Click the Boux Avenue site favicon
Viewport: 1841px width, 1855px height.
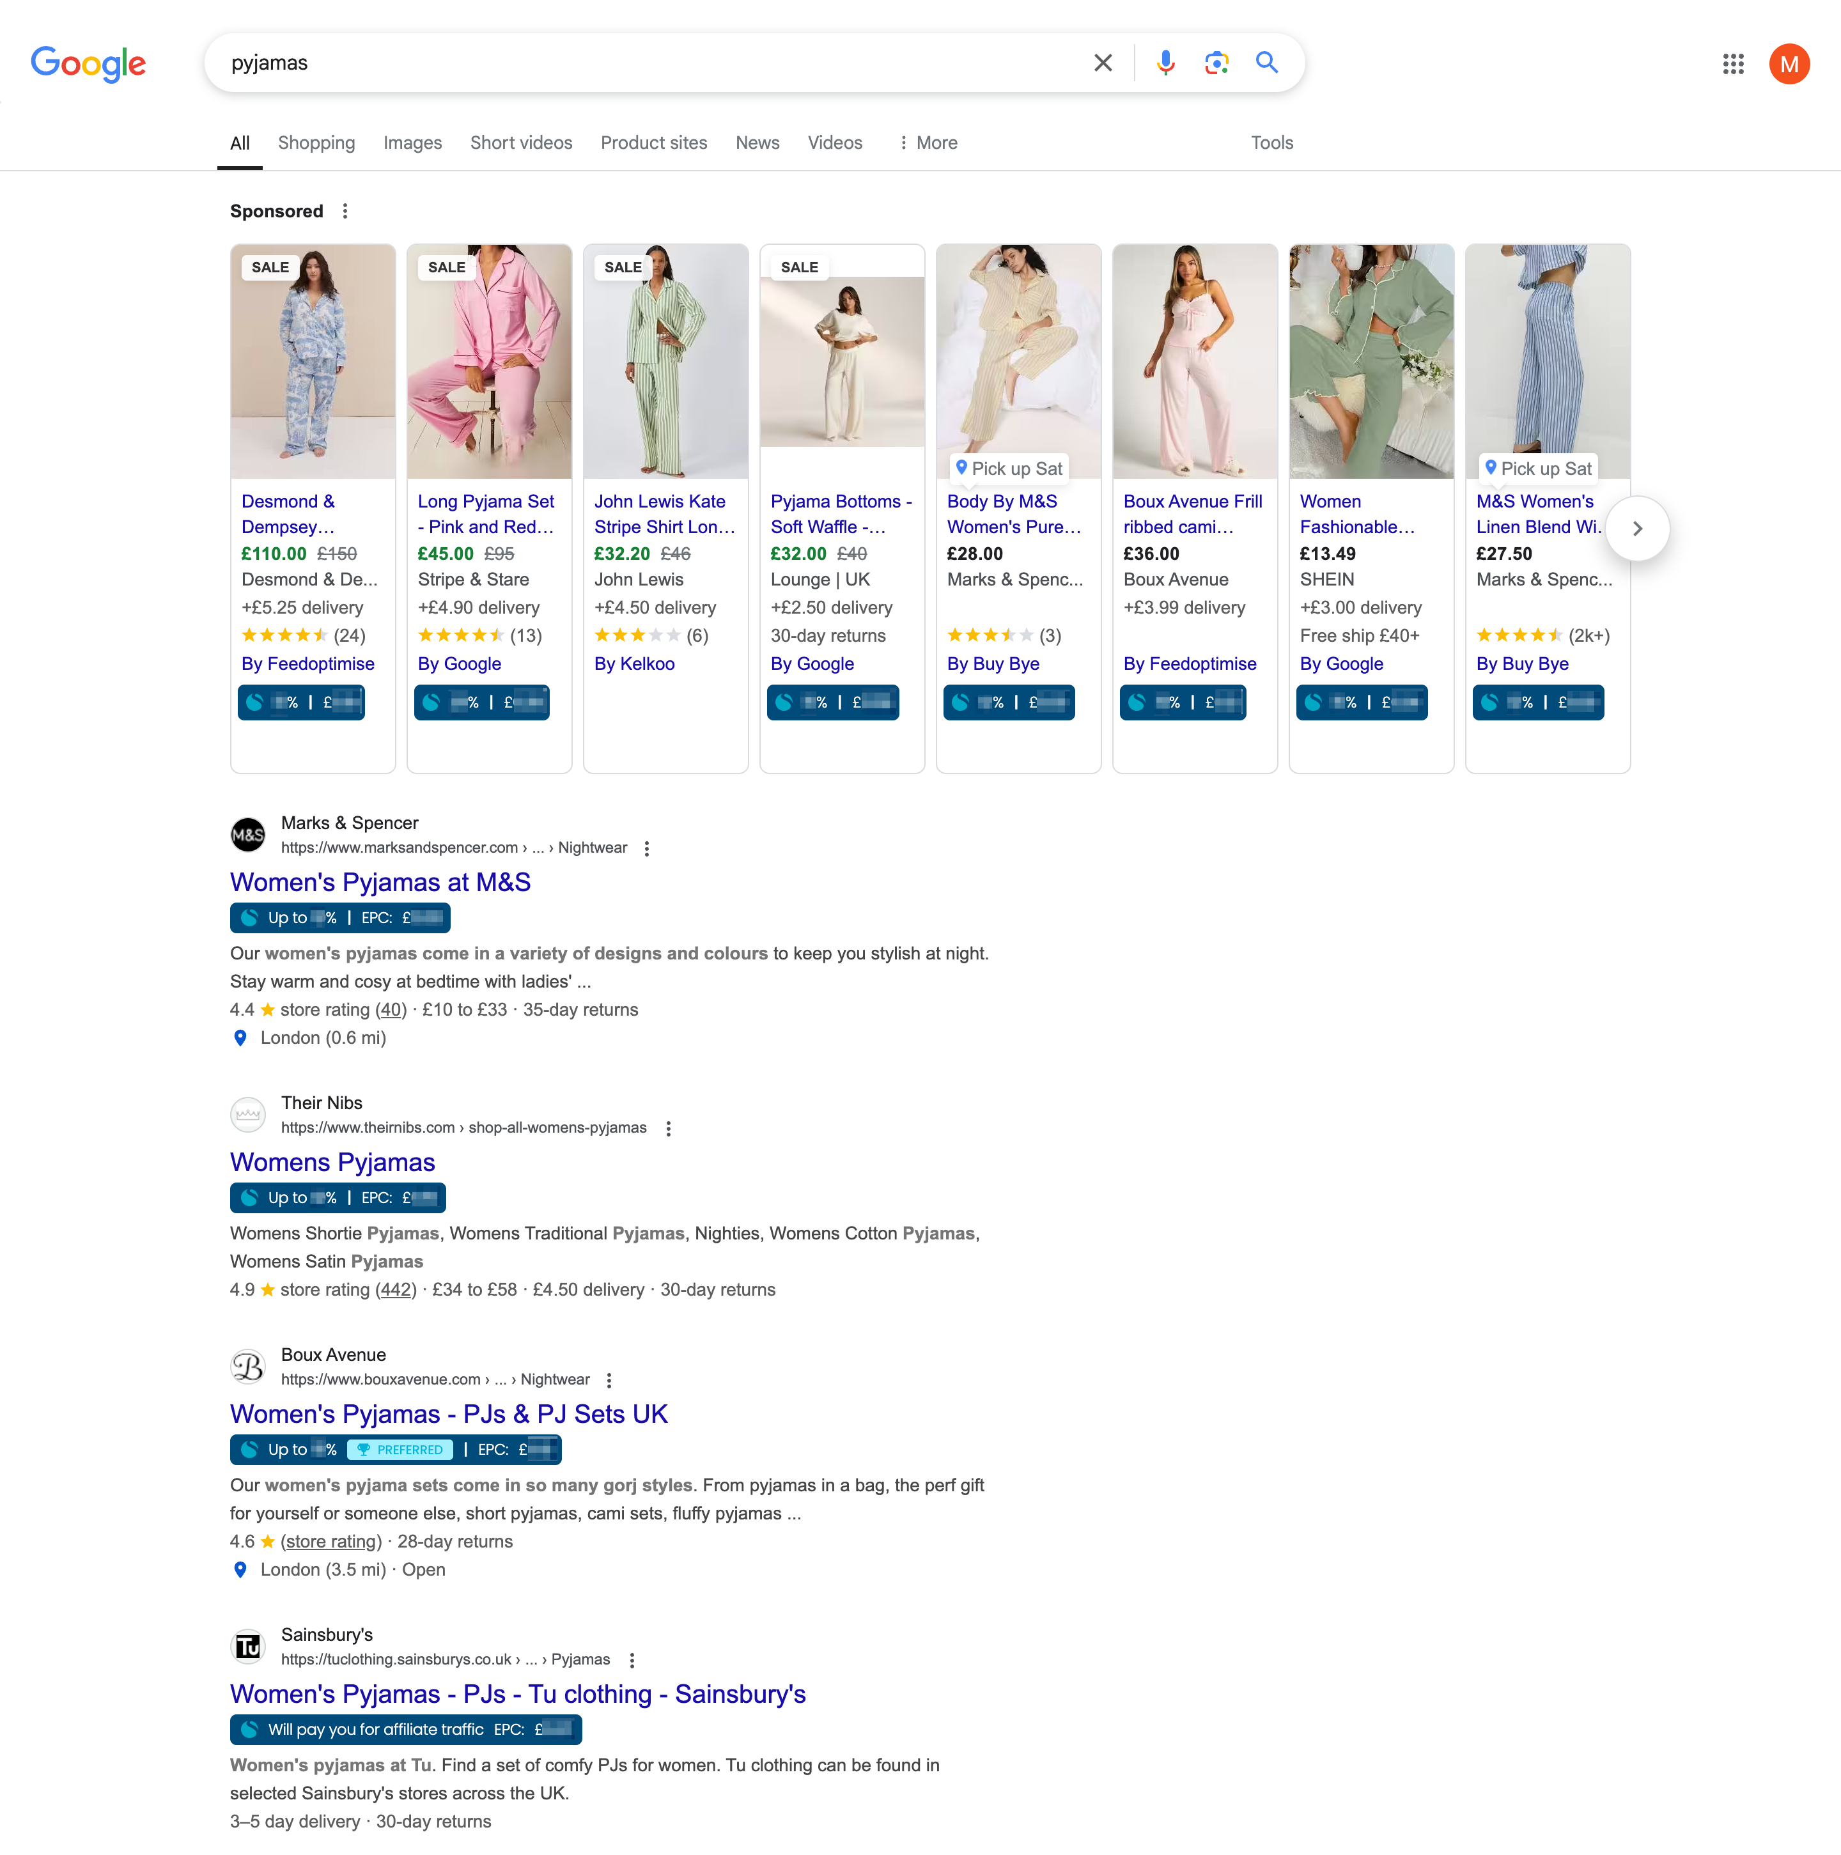pyautogui.click(x=248, y=1366)
